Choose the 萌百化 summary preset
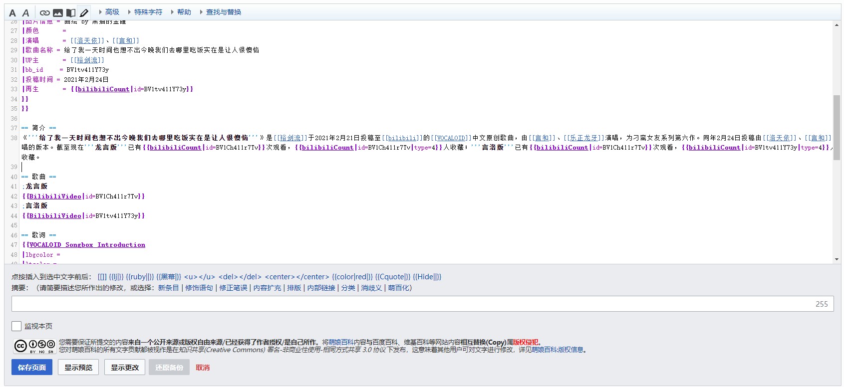The width and height of the screenshot is (844, 387). coord(398,288)
